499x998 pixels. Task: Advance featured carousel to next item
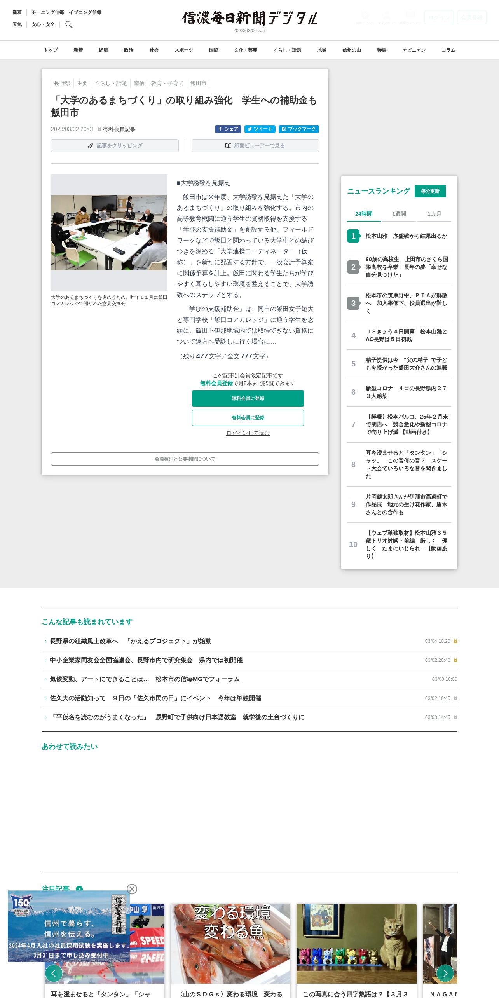coord(445,973)
